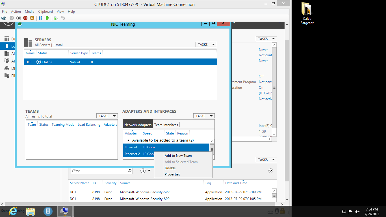
Task: Open the Server Manager Properties TASKS dropdown
Action: click(x=266, y=39)
